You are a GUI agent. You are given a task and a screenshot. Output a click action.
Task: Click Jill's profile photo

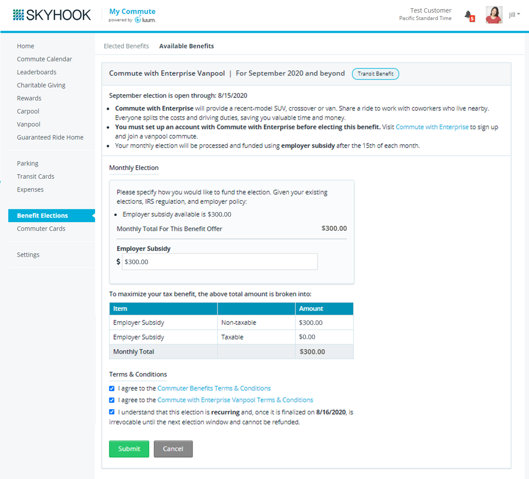[x=494, y=15]
